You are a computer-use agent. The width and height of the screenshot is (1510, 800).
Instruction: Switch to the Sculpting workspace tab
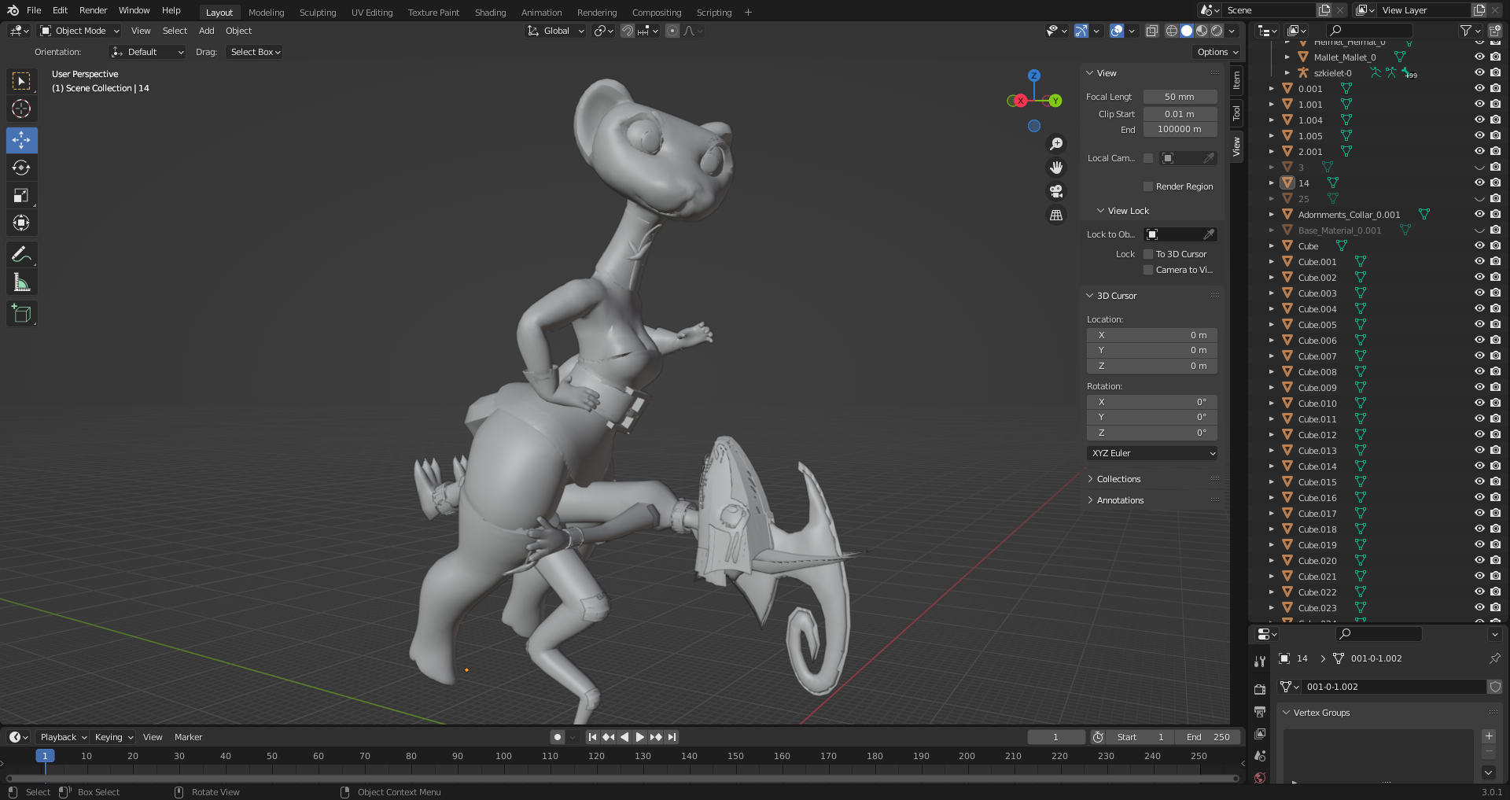318,13
